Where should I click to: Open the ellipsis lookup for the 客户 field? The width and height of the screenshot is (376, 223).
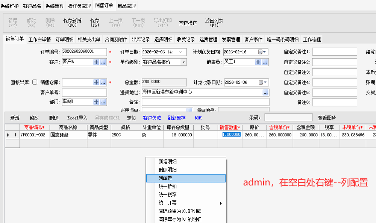click(x=103, y=62)
